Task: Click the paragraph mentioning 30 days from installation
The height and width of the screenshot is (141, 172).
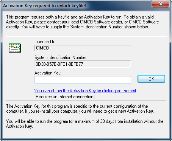Action: coord(84,124)
